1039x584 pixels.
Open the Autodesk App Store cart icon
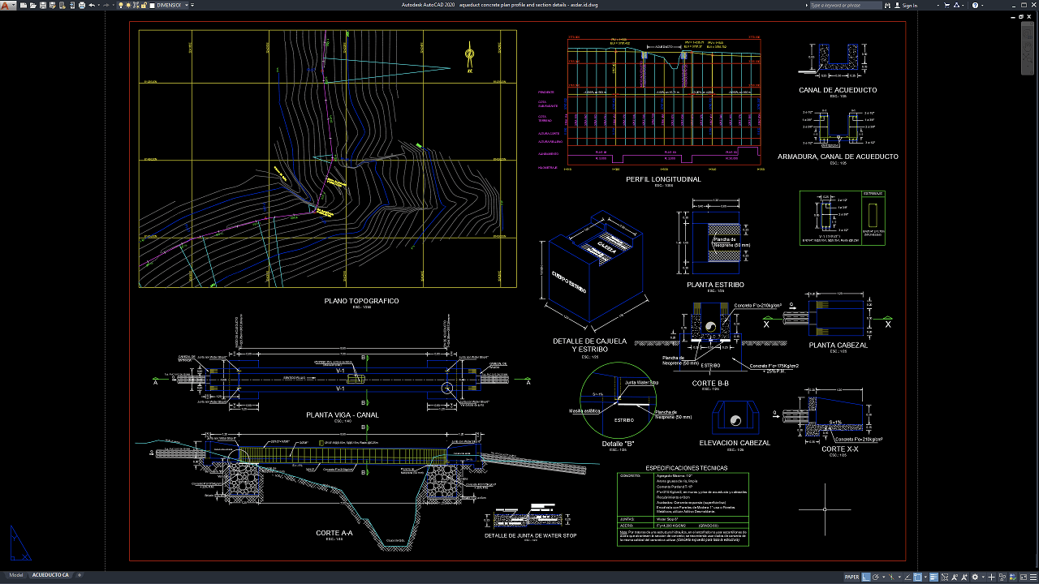[x=946, y=5]
